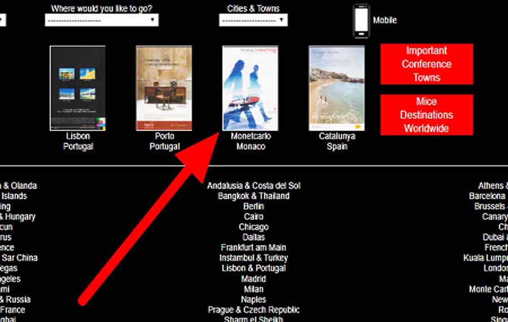Open the Lisbon Portugal brochure thumbnail
508x322 pixels.
point(78,88)
